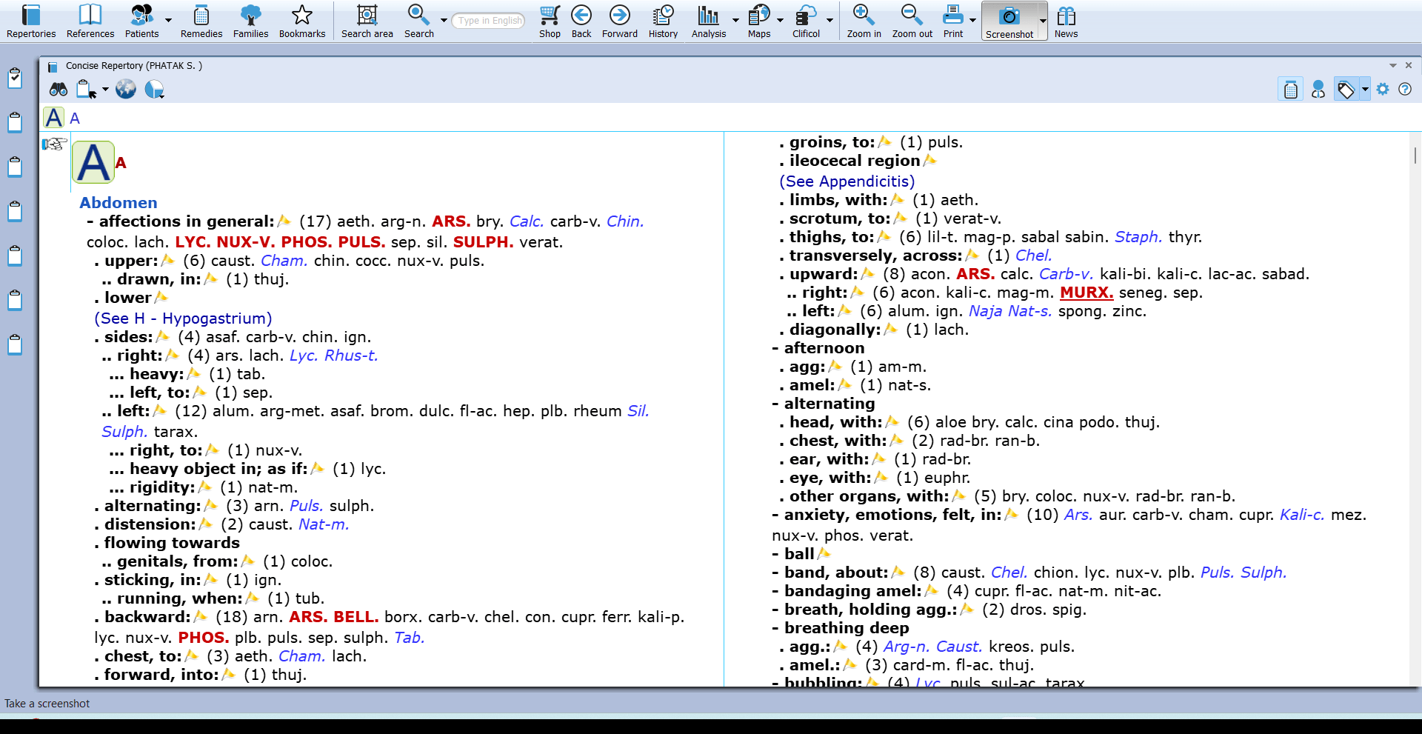Screen dimensions: 1422x734
Task: Open the Patients dropdown arrow
Action: click(169, 21)
